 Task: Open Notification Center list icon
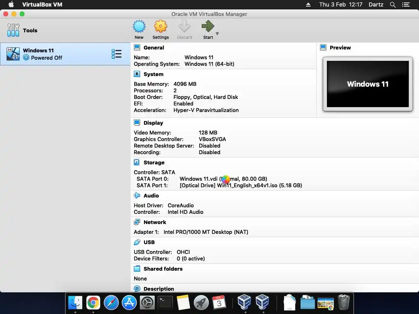tap(405, 4)
